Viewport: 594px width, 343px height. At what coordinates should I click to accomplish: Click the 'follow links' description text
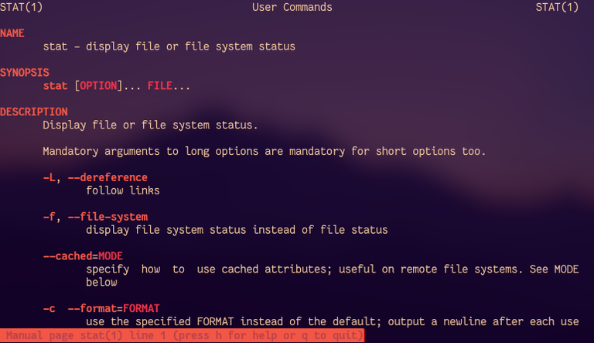[123, 190]
